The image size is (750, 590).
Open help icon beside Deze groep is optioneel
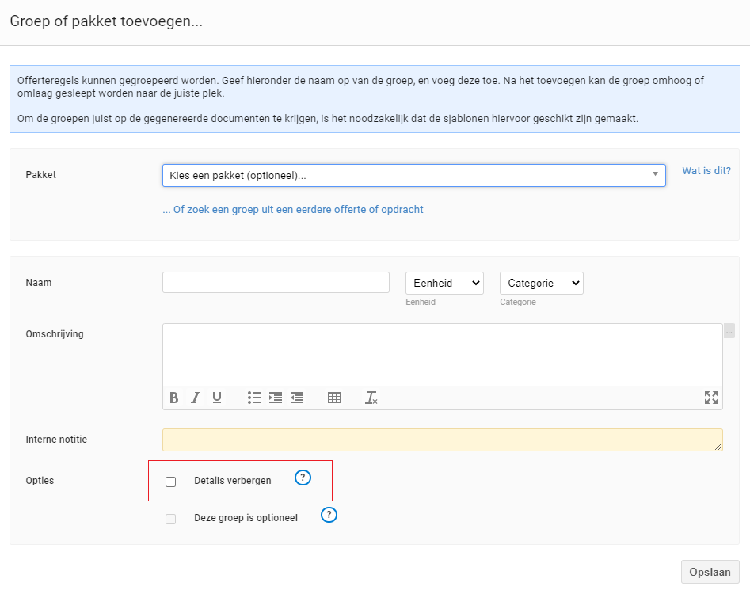pyautogui.click(x=329, y=515)
